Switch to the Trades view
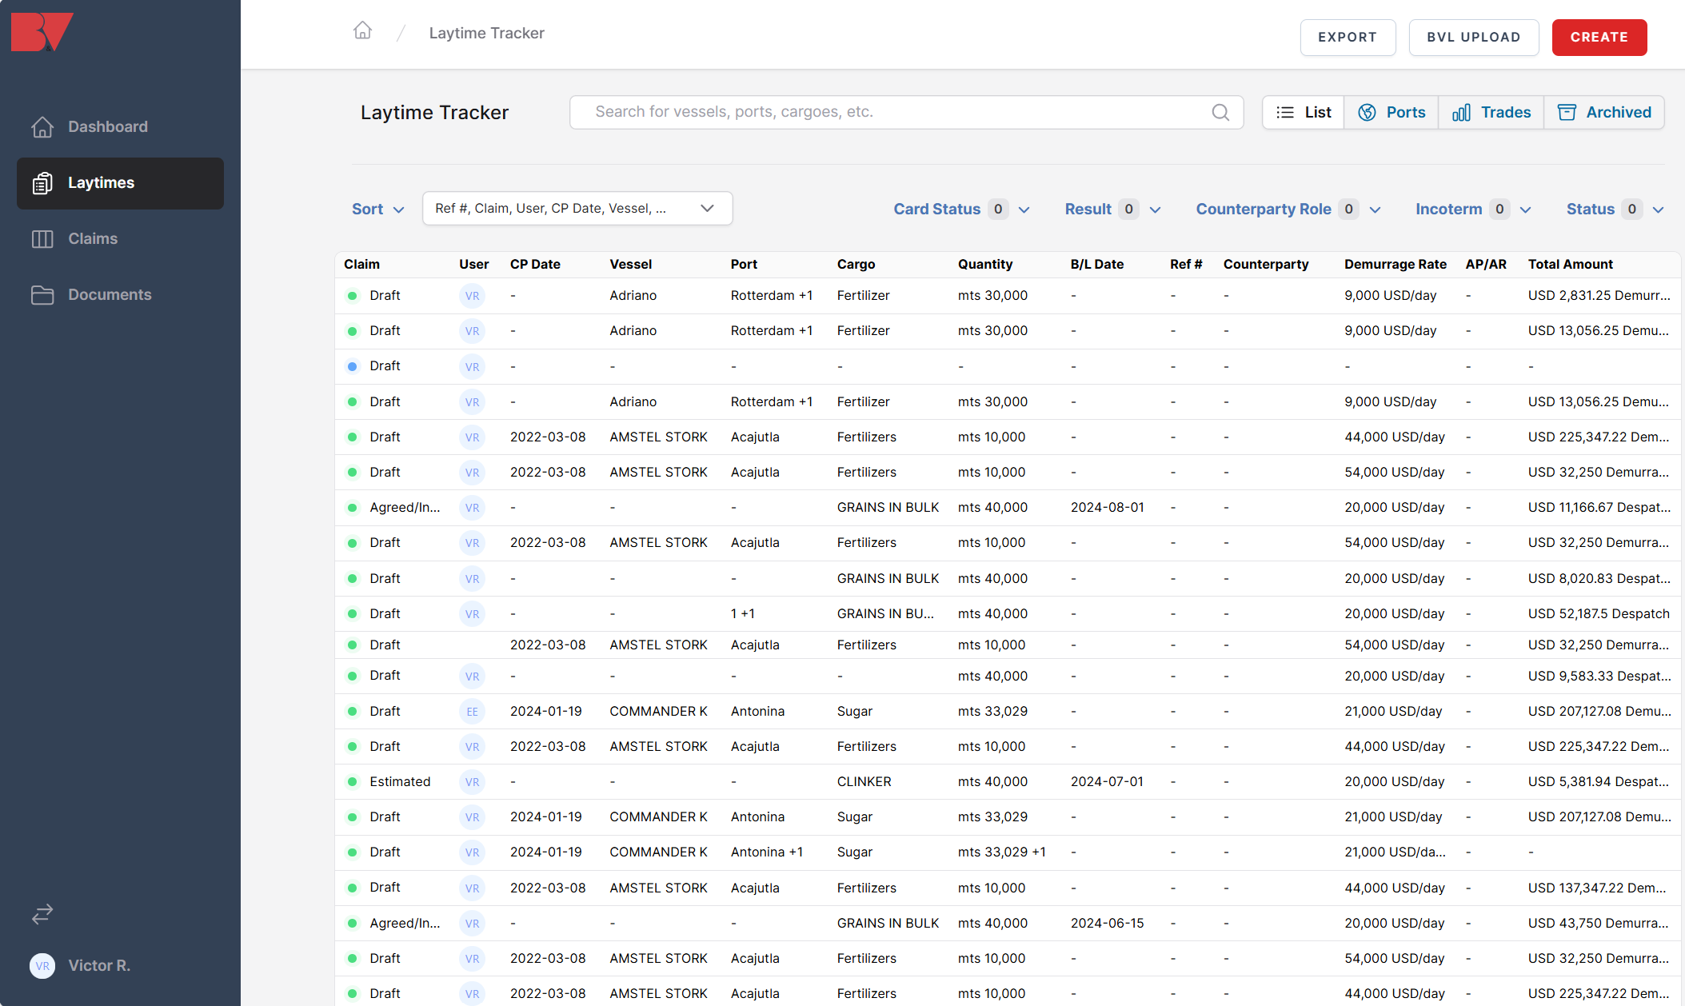The image size is (1685, 1006). click(1491, 113)
